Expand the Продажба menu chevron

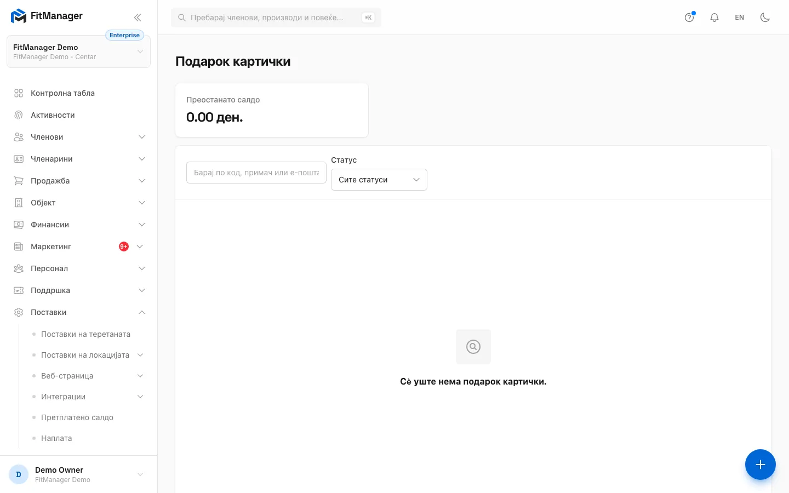click(x=142, y=181)
